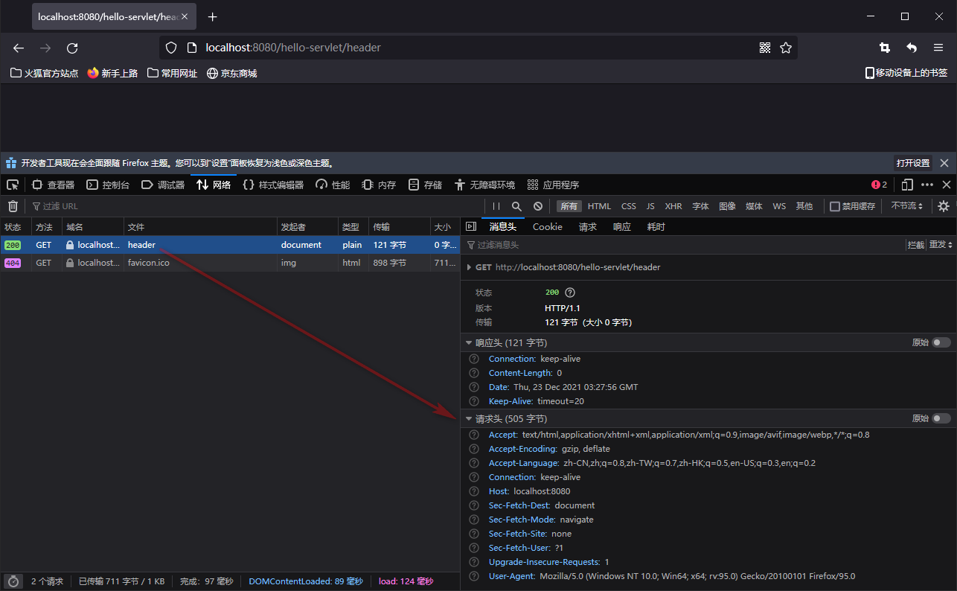Click the status code help icon
This screenshot has width=957, height=591.
(x=570, y=293)
